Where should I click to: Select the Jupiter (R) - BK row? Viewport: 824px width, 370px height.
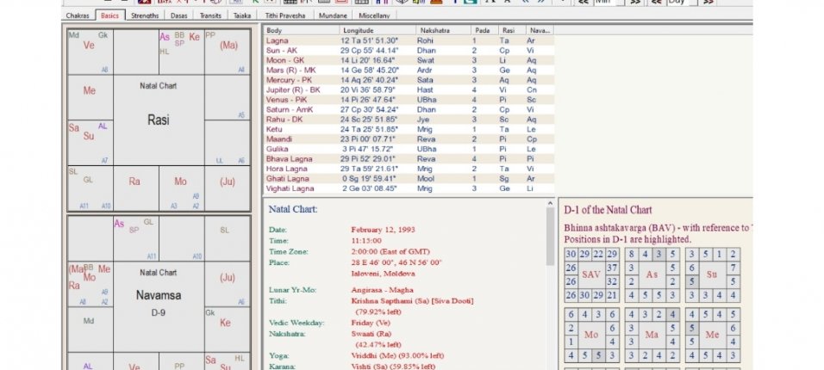(x=409, y=89)
